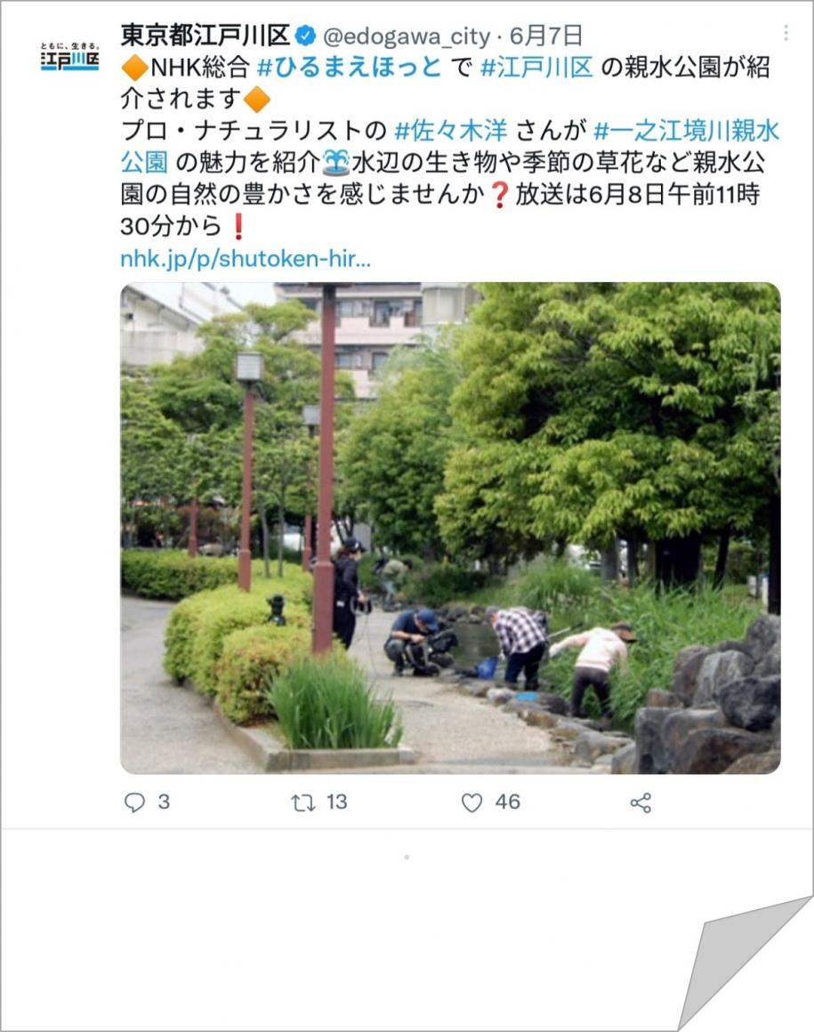Click the reply count 3
This screenshot has height=1032, width=814.
click(x=164, y=802)
